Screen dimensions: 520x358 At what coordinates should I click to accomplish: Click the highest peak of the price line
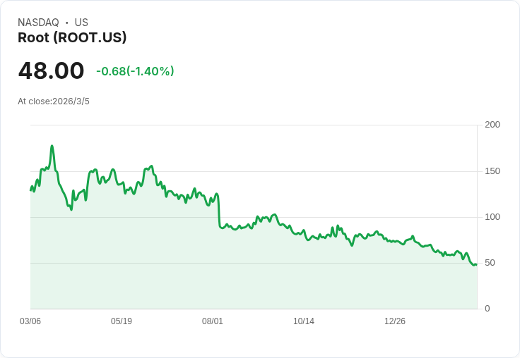pos(52,147)
